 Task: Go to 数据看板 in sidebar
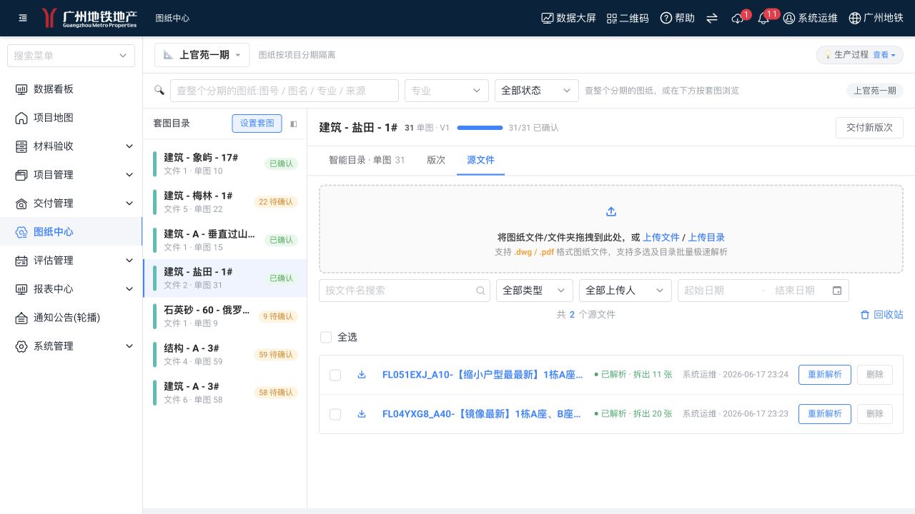pos(71,89)
